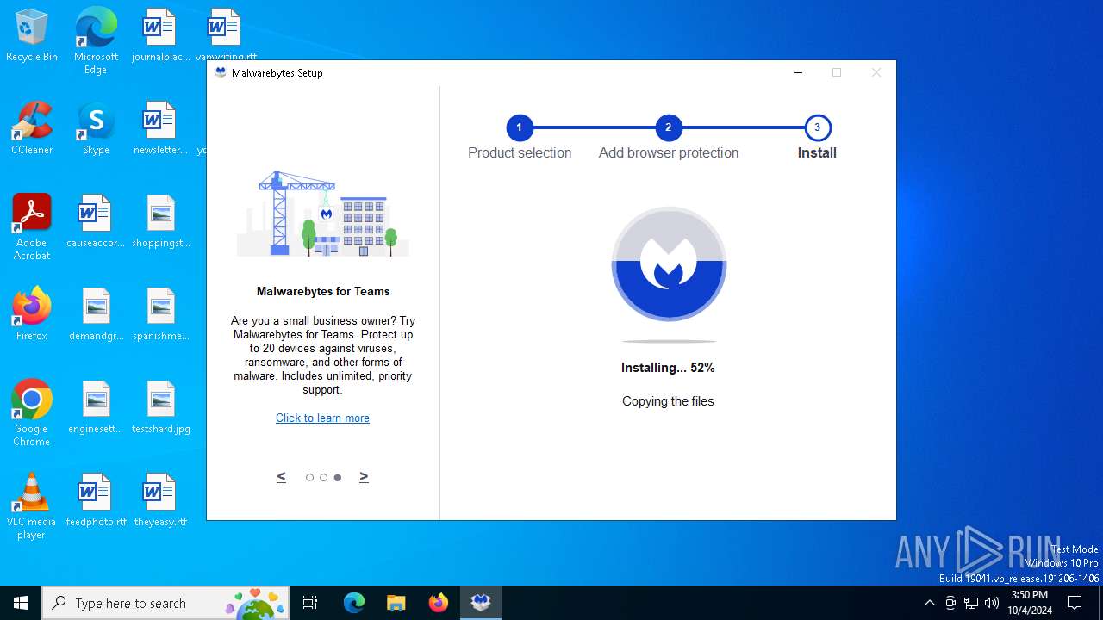Open the Windows Start menu

[x=21, y=603]
